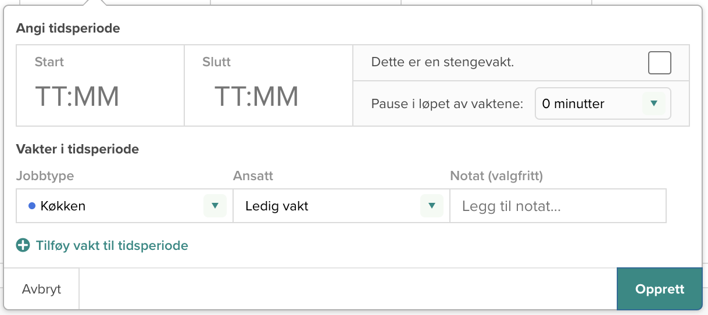Click the arrow icon in the pause minutes selector
Viewport: 708px width, 315px height.
coord(653,103)
